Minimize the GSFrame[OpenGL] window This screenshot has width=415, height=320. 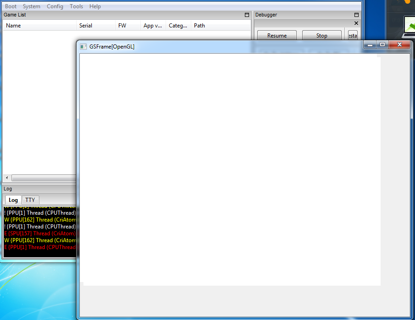pyautogui.click(x=370, y=45)
